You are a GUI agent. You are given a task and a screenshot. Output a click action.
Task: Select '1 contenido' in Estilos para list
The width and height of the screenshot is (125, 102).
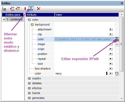[x=13, y=19]
